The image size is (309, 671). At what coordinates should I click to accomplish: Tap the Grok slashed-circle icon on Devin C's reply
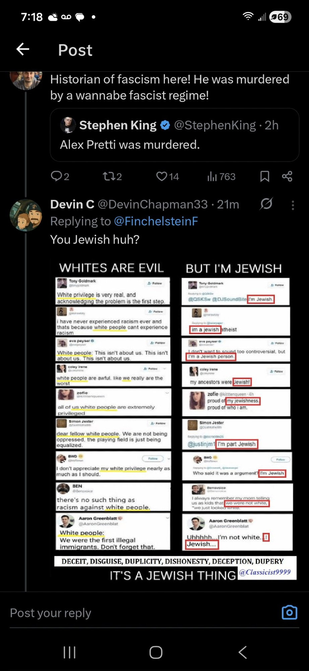click(x=266, y=204)
